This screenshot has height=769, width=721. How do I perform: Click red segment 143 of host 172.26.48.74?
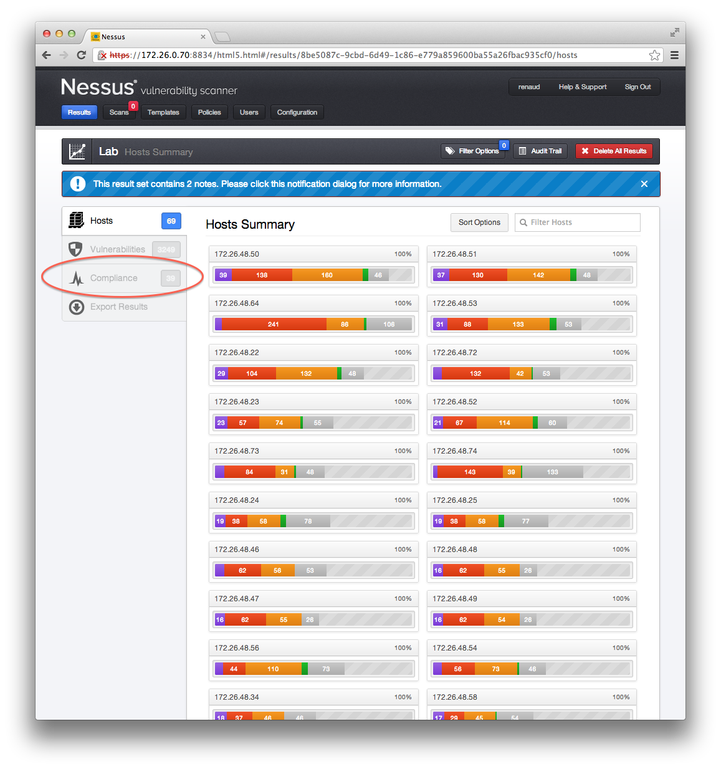pos(470,472)
